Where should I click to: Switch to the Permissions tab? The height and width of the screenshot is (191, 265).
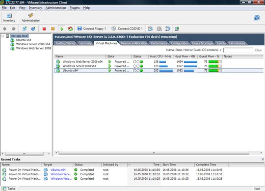click(237, 43)
